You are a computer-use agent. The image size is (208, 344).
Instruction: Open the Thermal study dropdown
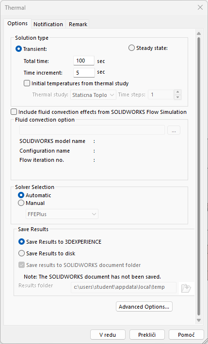point(94,95)
